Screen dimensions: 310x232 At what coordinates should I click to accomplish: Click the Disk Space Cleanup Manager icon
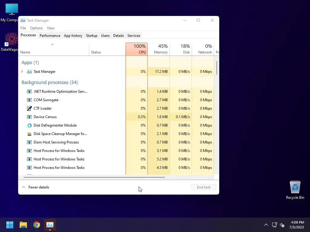tap(29, 134)
